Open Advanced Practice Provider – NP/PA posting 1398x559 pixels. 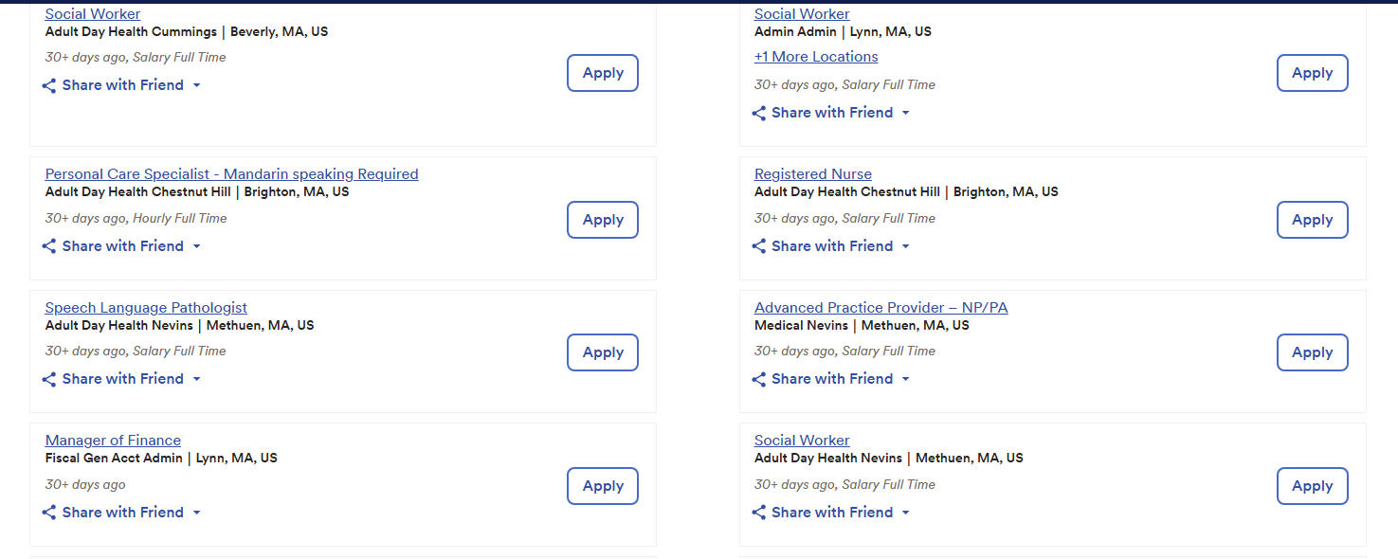click(881, 308)
